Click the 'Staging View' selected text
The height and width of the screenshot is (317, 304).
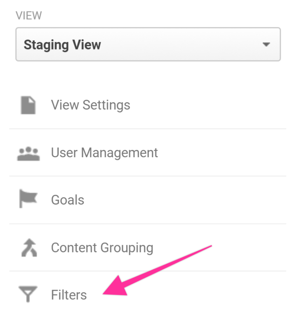click(62, 44)
